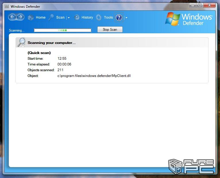Click the Help question mark icon

coord(119,18)
